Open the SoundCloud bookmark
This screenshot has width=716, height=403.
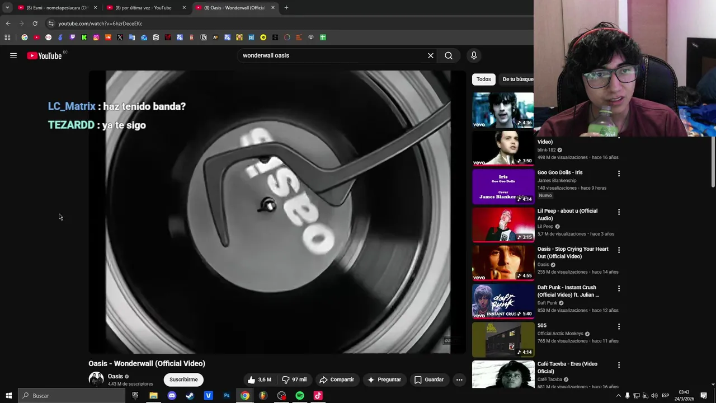pyautogui.click(x=108, y=38)
